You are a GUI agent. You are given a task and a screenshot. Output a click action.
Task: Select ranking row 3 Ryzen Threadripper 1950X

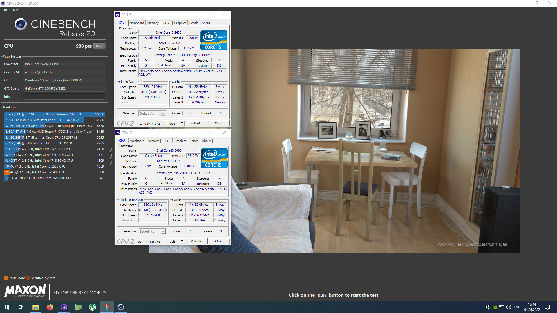(x=55, y=126)
